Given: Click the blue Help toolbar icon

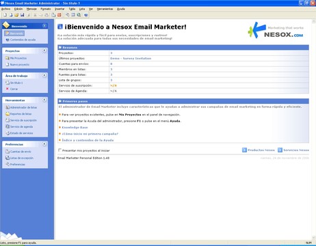Looking at the screenshot, I should [86, 15].
